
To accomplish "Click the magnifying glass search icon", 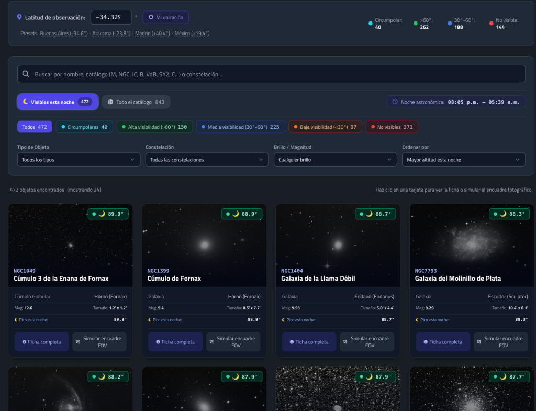I will click(26, 74).
